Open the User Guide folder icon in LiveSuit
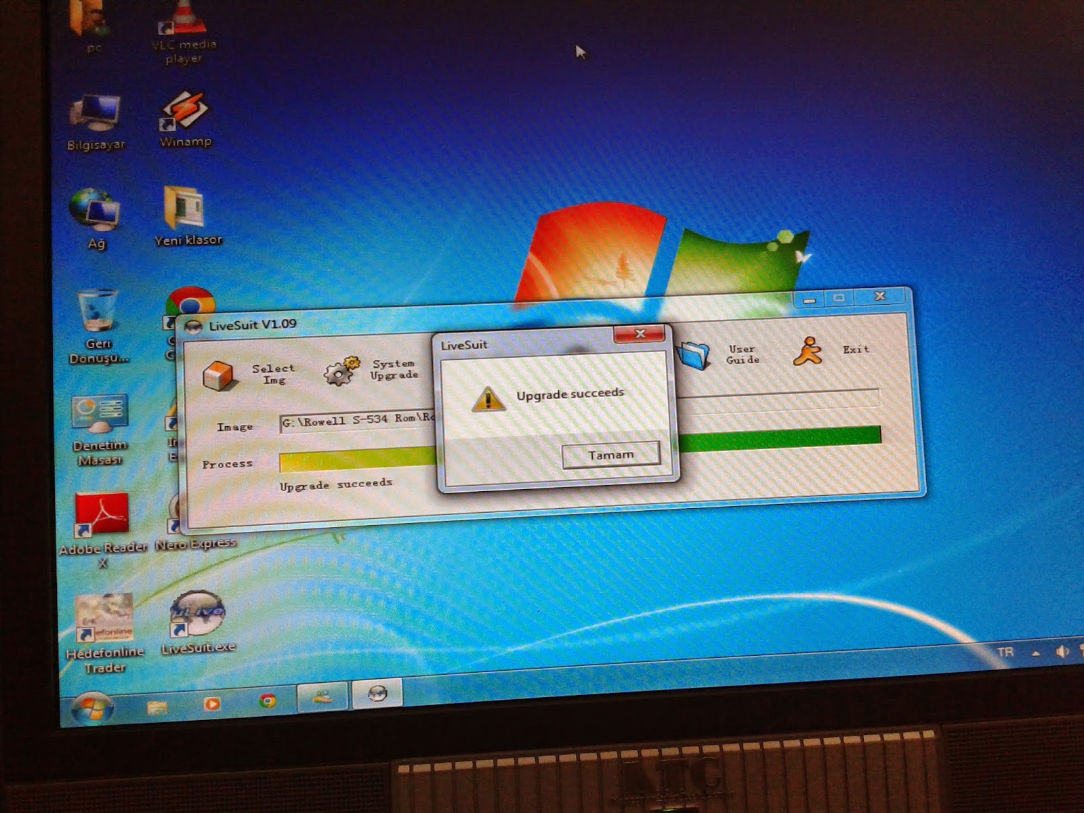The width and height of the screenshot is (1084, 813). [x=694, y=355]
